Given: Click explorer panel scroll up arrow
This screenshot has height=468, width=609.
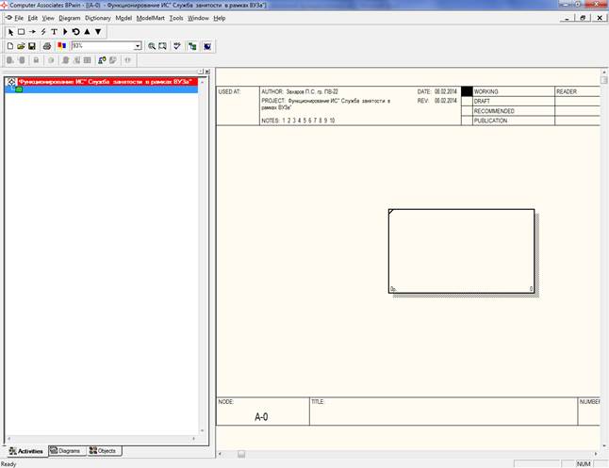Looking at the screenshot, I should 202,82.
